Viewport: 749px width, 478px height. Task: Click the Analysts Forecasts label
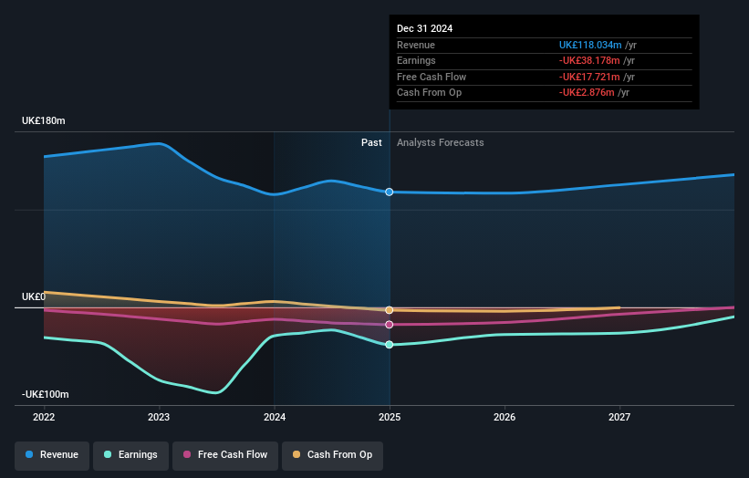coord(441,143)
